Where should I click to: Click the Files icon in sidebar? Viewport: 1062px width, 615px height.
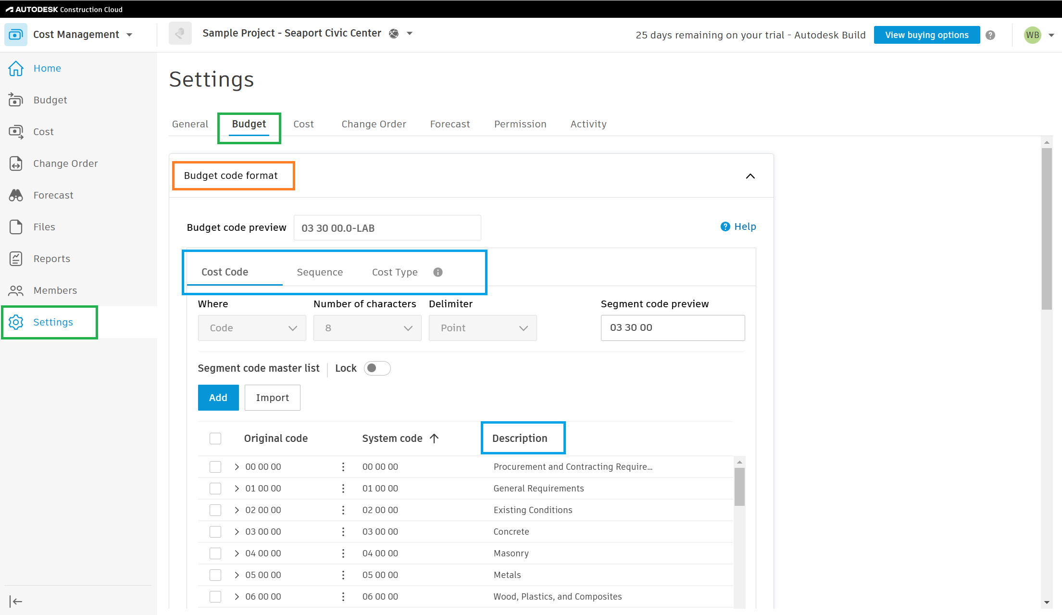point(16,227)
